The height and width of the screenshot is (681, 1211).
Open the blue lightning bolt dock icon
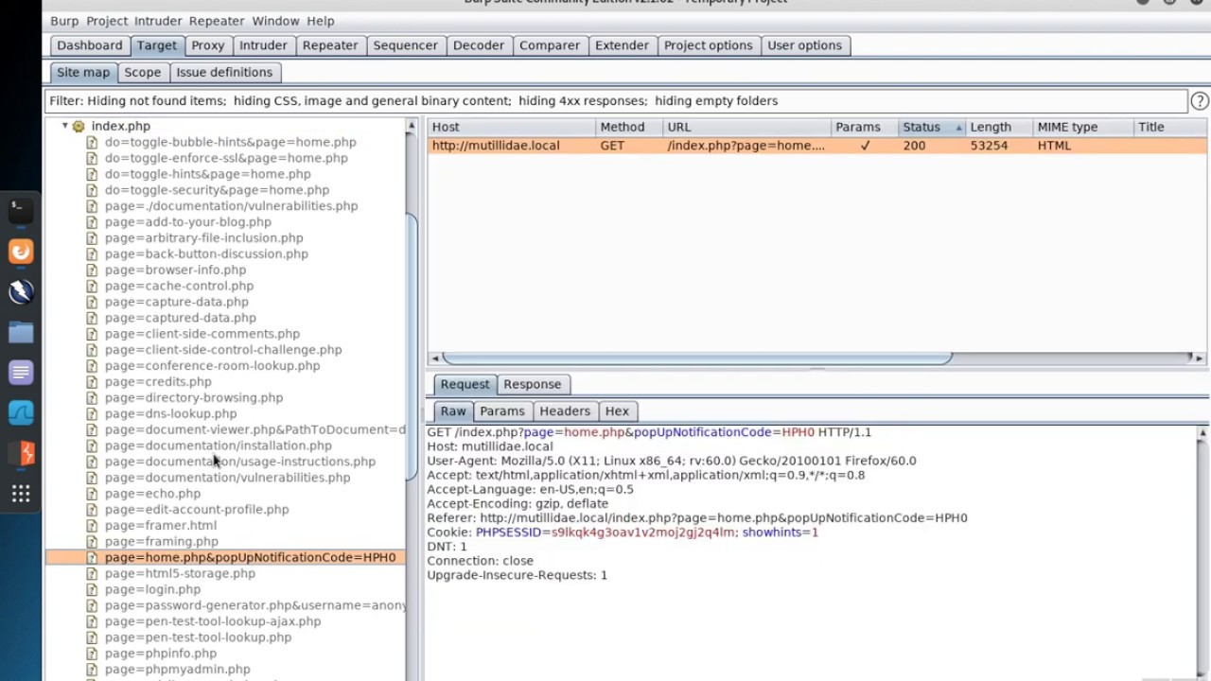(x=20, y=291)
